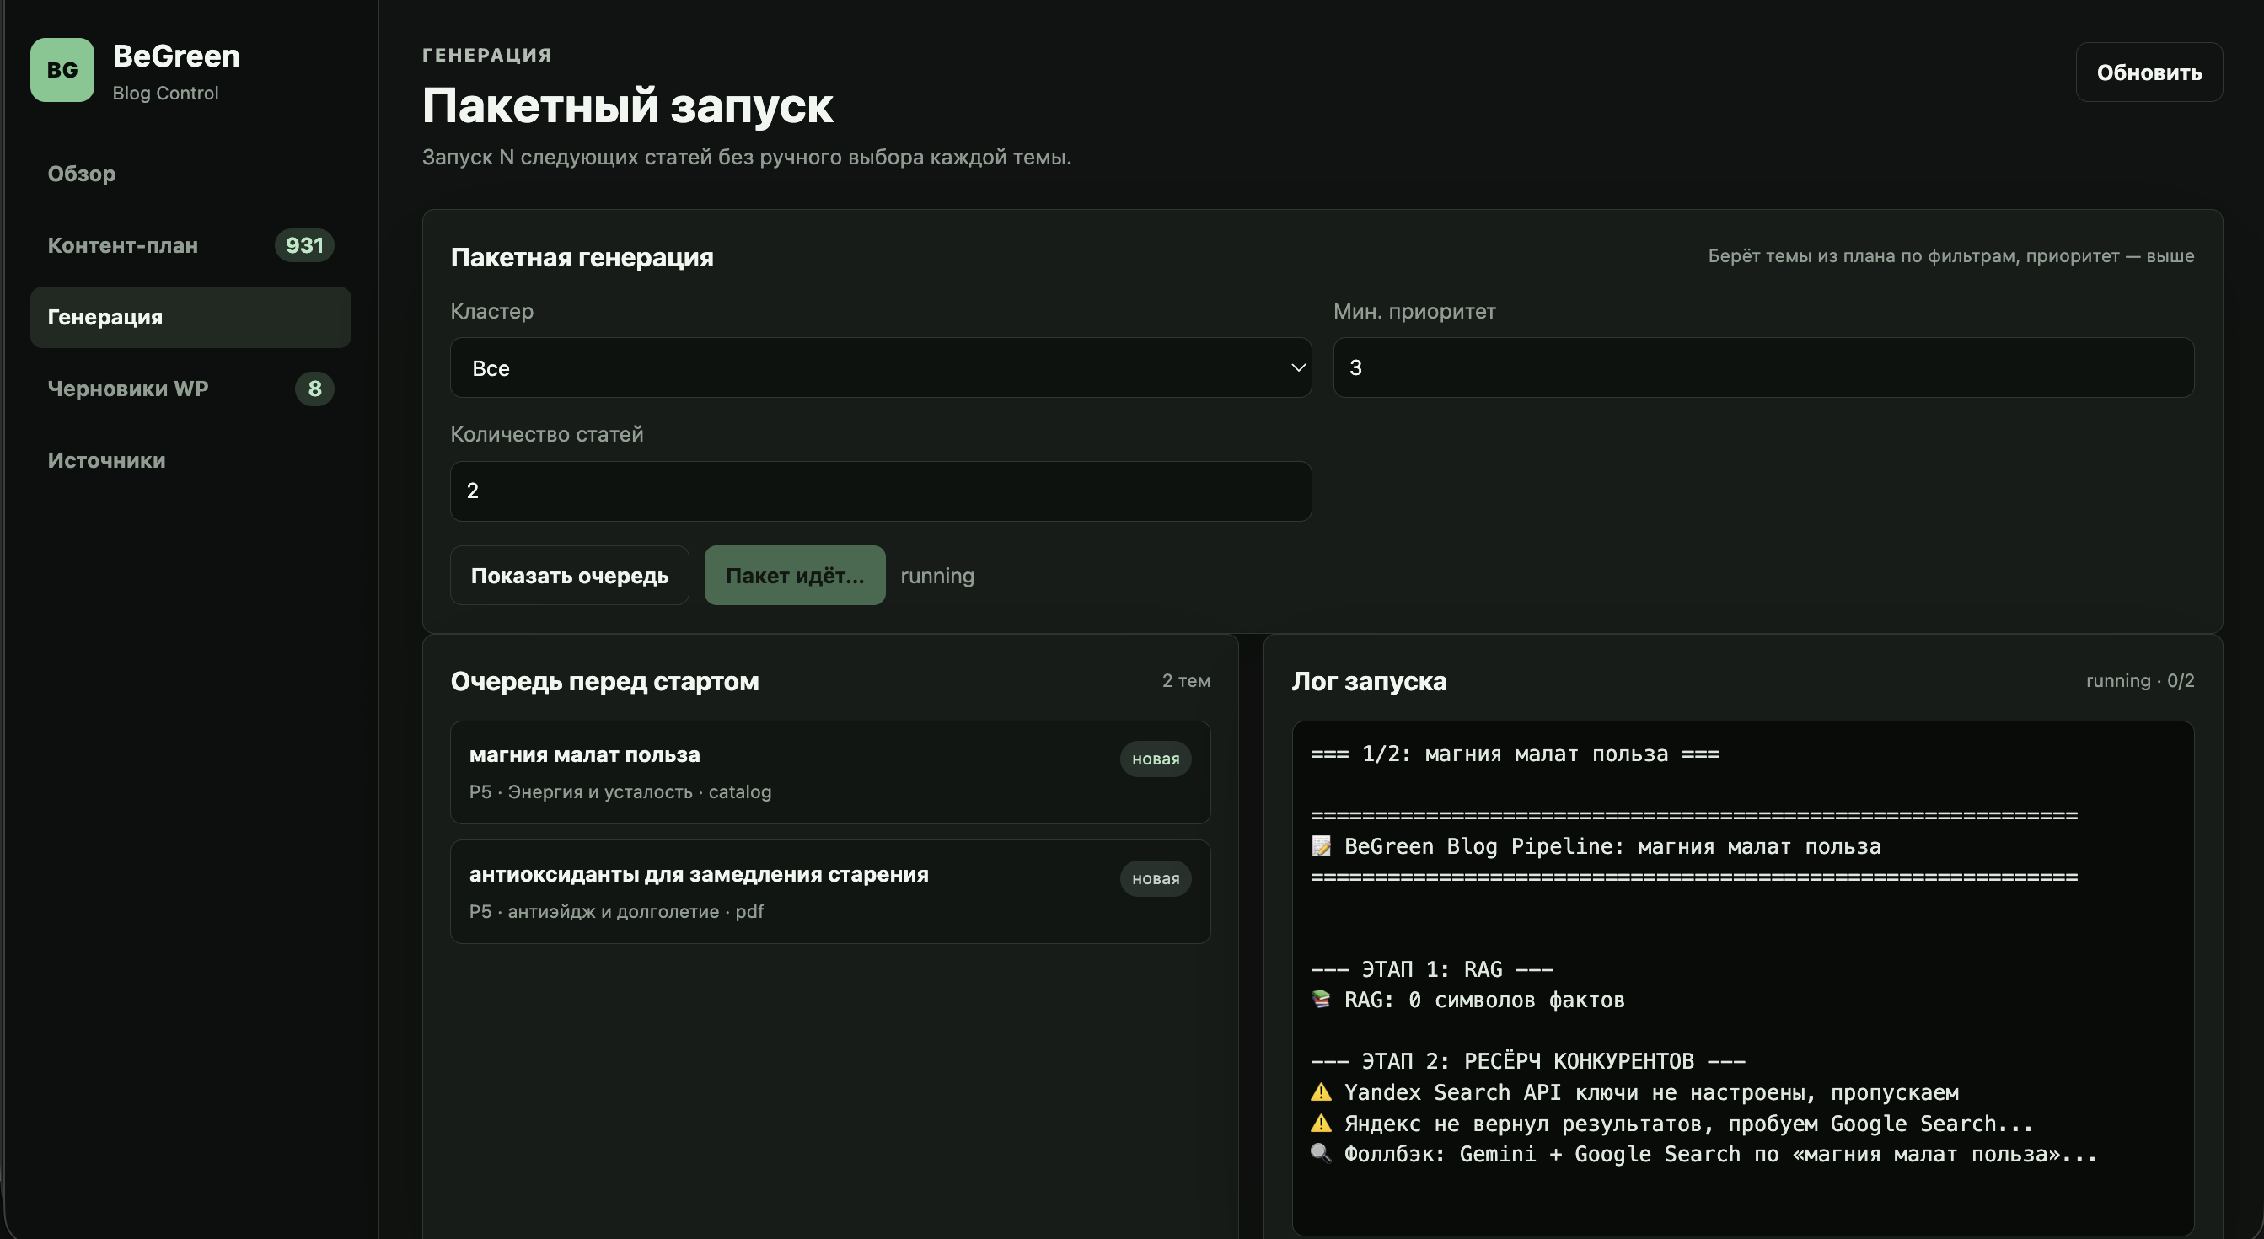Click Показать очередь button
Image resolution: width=2264 pixels, height=1239 pixels.
pos(570,576)
